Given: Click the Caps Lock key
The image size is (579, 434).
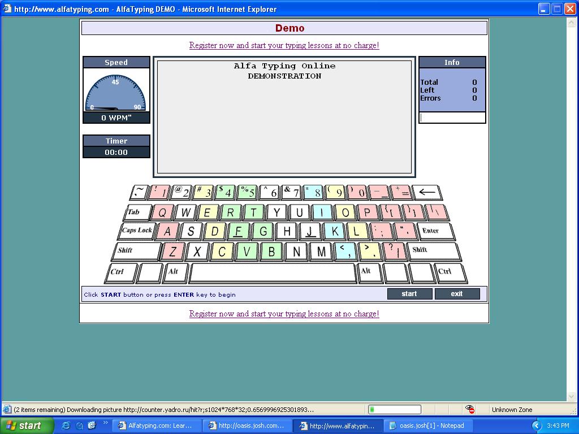Looking at the screenshot, I should pos(137,231).
